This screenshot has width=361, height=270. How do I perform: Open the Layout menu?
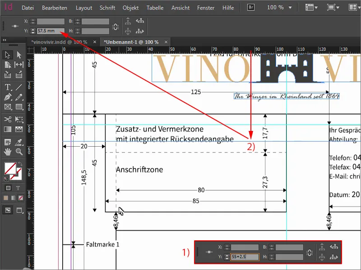tap(84, 8)
